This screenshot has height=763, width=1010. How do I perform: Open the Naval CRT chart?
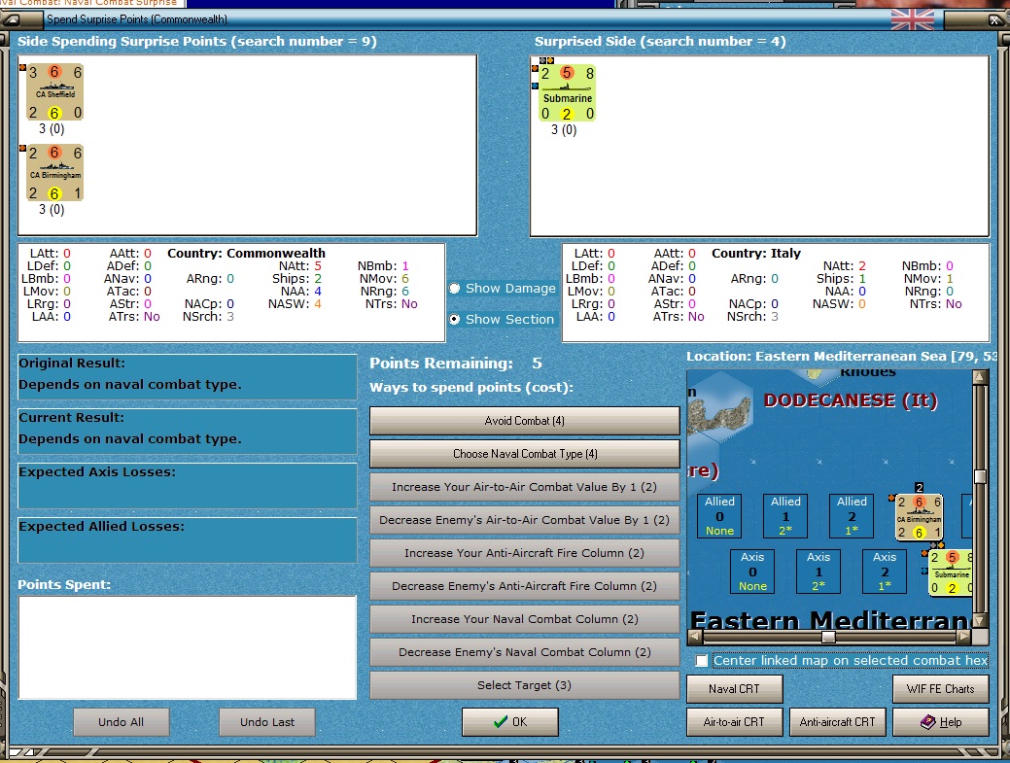734,689
